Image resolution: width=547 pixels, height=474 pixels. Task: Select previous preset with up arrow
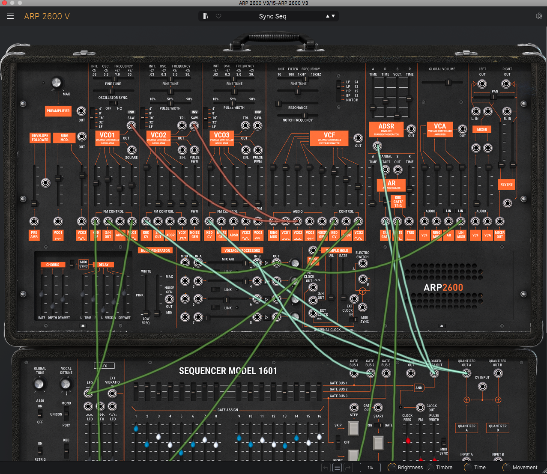[x=328, y=16]
